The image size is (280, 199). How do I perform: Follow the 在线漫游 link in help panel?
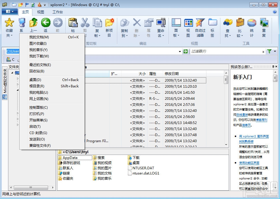(242, 115)
